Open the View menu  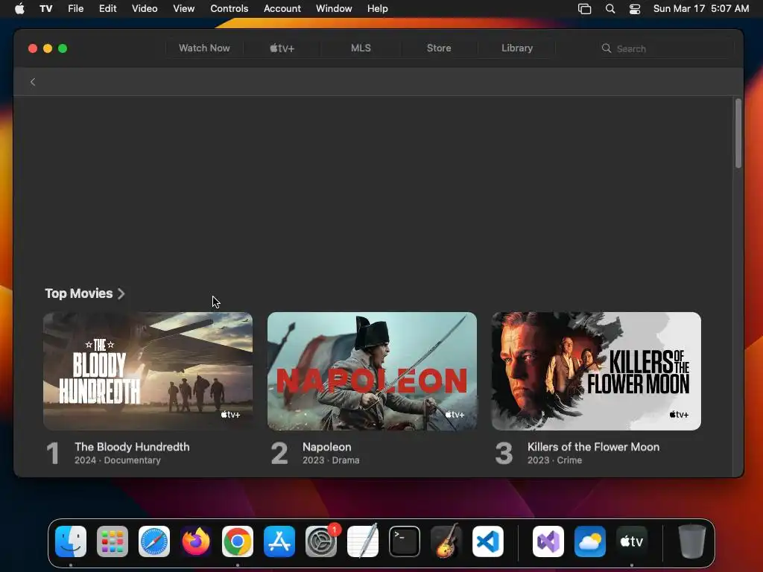click(183, 8)
